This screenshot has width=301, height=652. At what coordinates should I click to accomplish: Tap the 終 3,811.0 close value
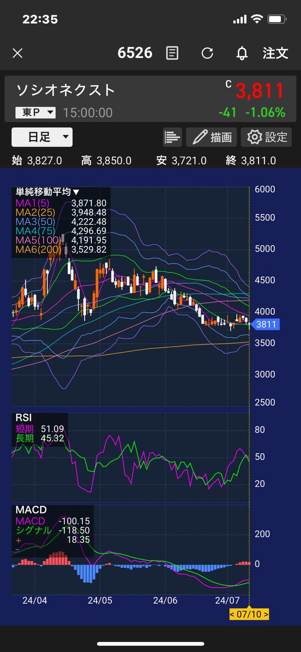pyautogui.click(x=251, y=161)
